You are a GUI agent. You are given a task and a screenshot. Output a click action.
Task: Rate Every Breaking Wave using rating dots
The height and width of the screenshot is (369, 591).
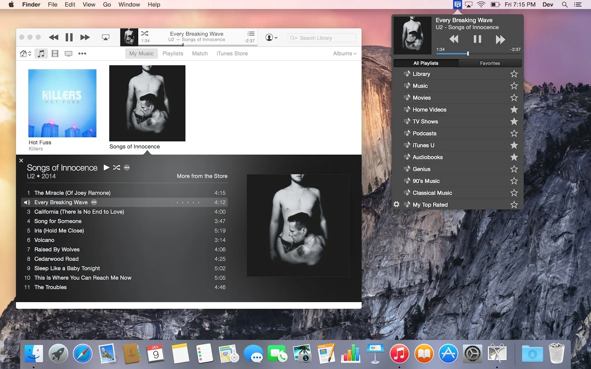click(x=188, y=203)
